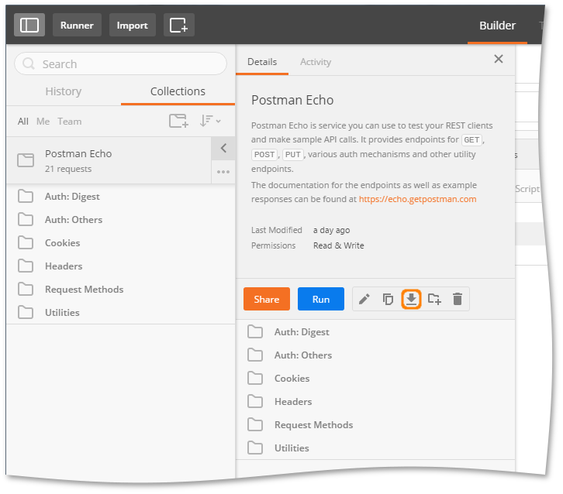Edit collection with the pencil icon

click(364, 299)
